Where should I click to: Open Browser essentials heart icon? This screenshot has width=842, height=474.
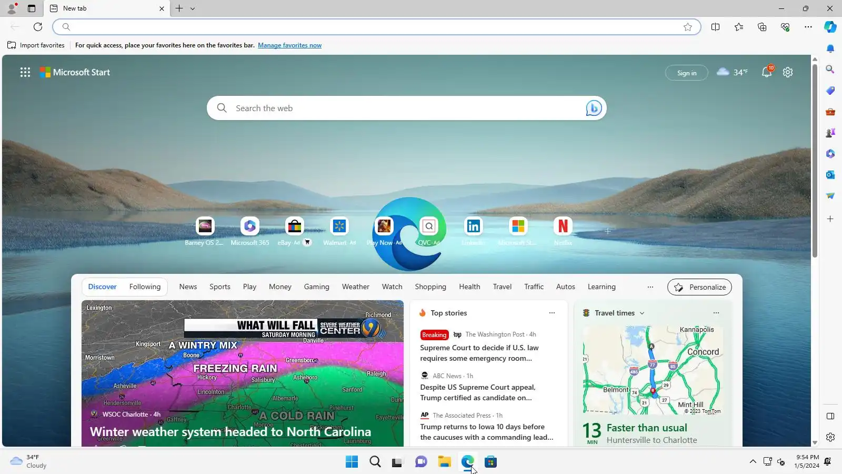[x=785, y=27]
